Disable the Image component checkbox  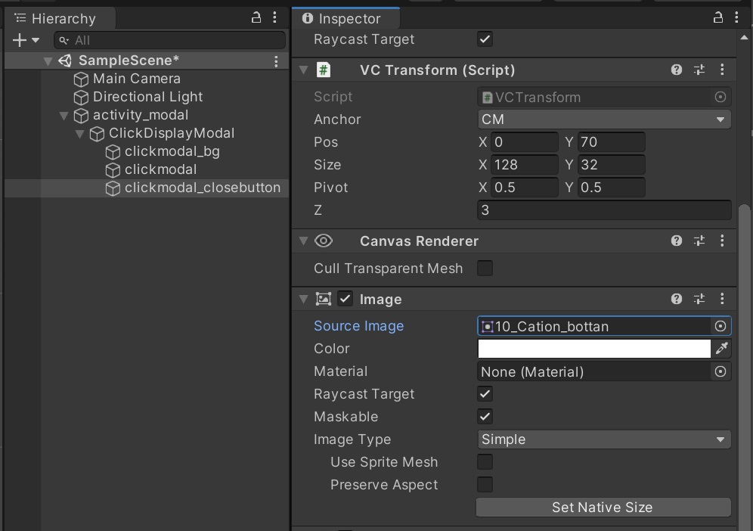coord(346,299)
